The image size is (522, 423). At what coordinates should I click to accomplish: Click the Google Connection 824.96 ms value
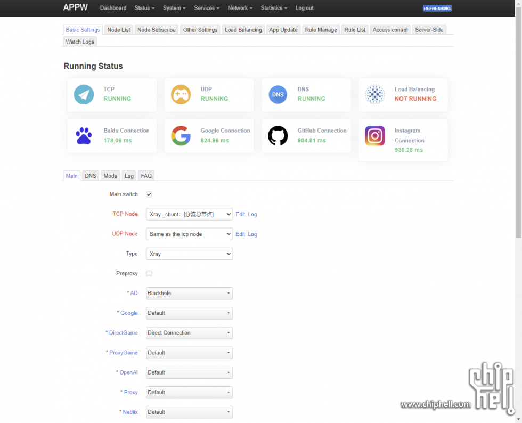(215, 141)
